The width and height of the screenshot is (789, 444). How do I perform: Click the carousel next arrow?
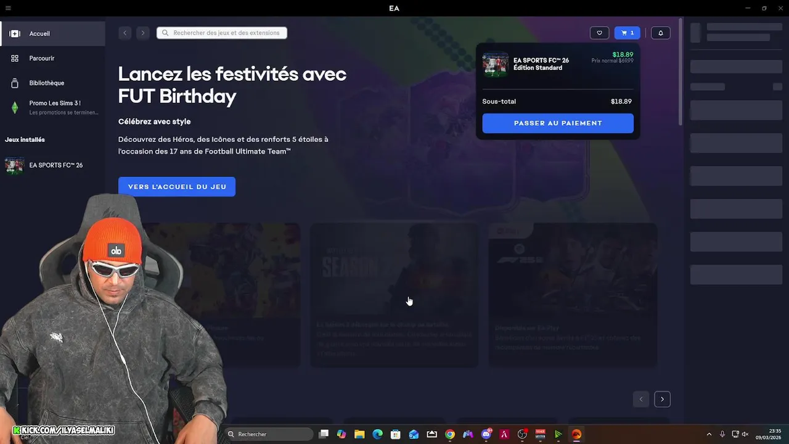pos(662,399)
